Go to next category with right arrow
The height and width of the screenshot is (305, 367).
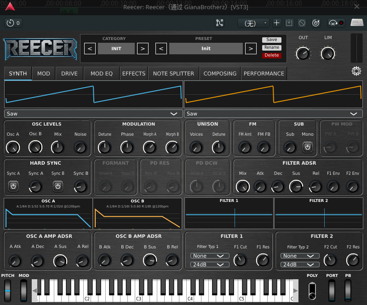[143, 48]
